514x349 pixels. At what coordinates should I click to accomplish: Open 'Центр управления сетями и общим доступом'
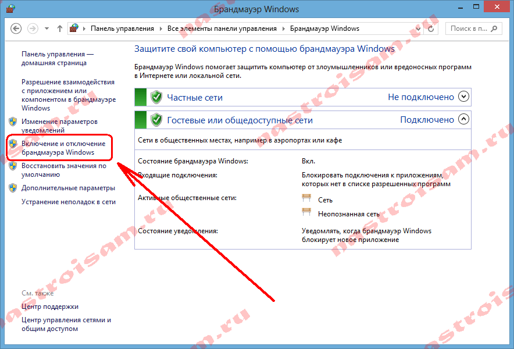tap(66, 324)
